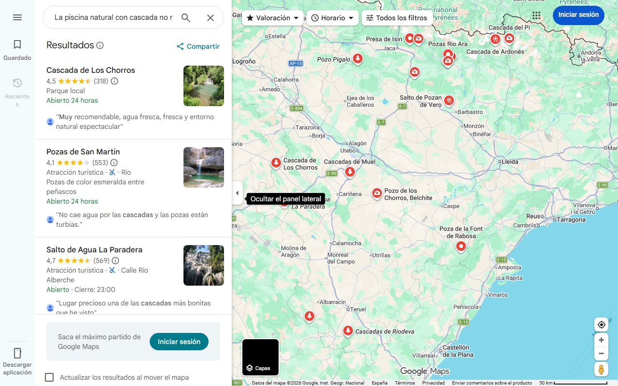The image size is (618, 386).
Task: Collapse the side panel with the arrow
Action: [237, 193]
